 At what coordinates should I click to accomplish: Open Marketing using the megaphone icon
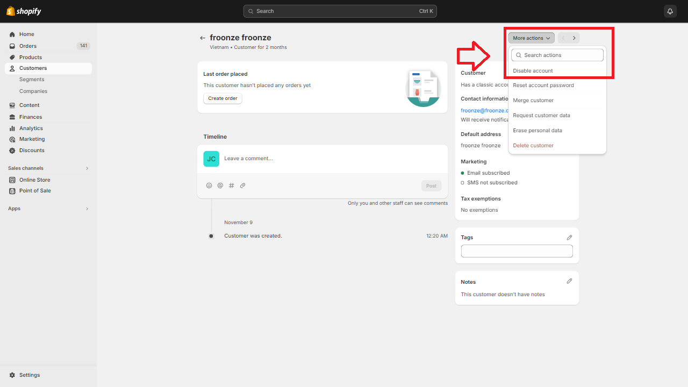point(12,139)
